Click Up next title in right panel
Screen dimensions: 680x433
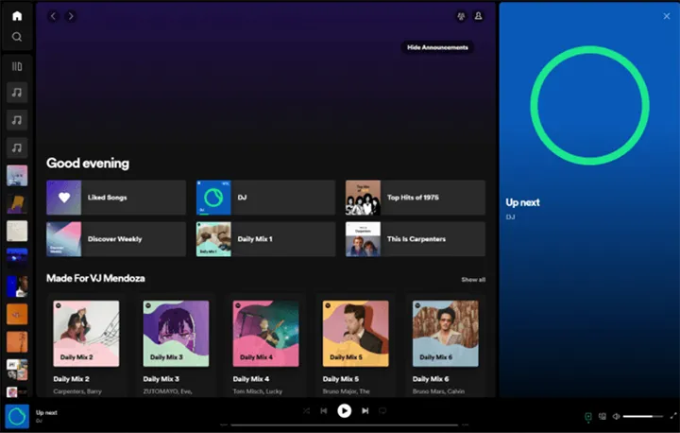tap(522, 202)
